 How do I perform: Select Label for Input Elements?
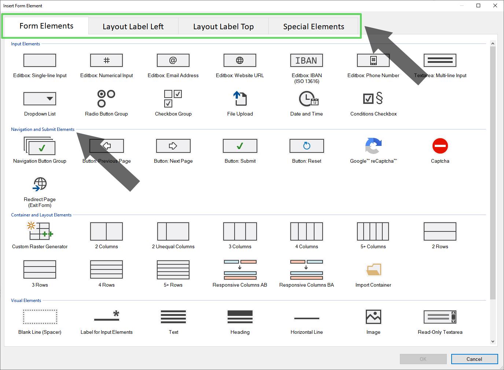[106, 322]
